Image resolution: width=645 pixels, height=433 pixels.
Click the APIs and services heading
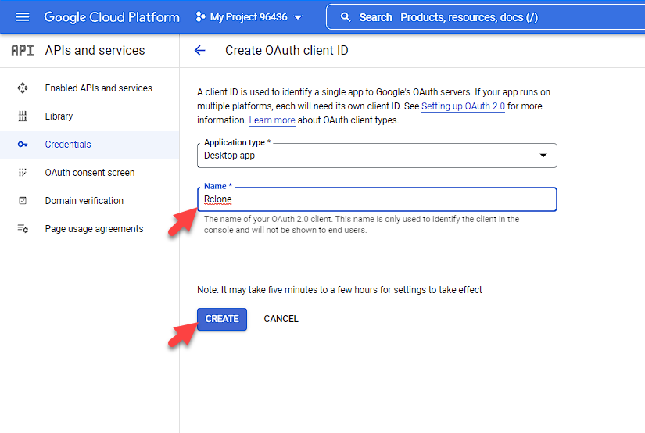[95, 50]
